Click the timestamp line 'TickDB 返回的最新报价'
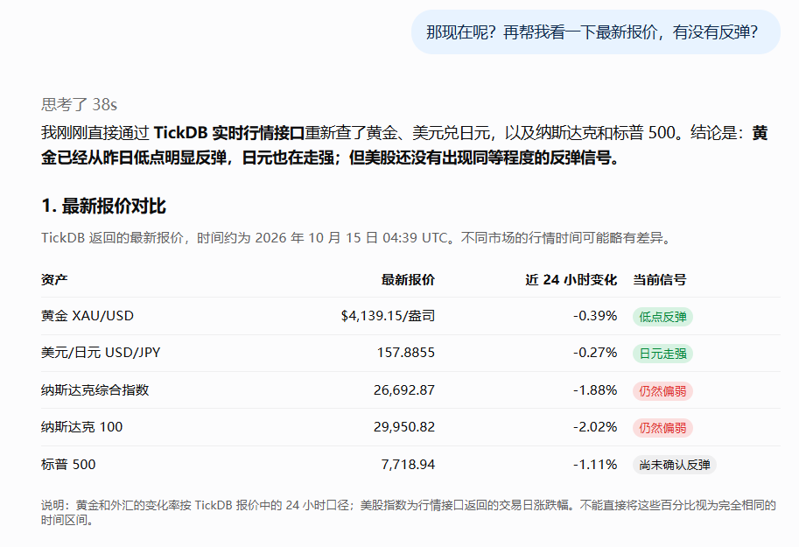799x547 pixels. 357,237
